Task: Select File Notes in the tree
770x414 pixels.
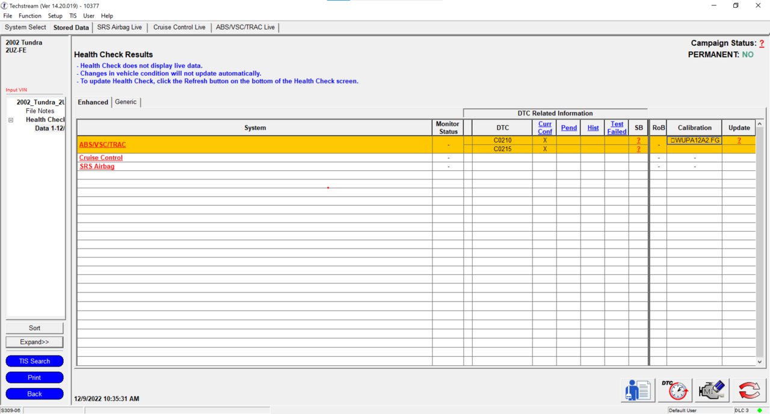Action: pyautogui.click(x=40, y=111)
